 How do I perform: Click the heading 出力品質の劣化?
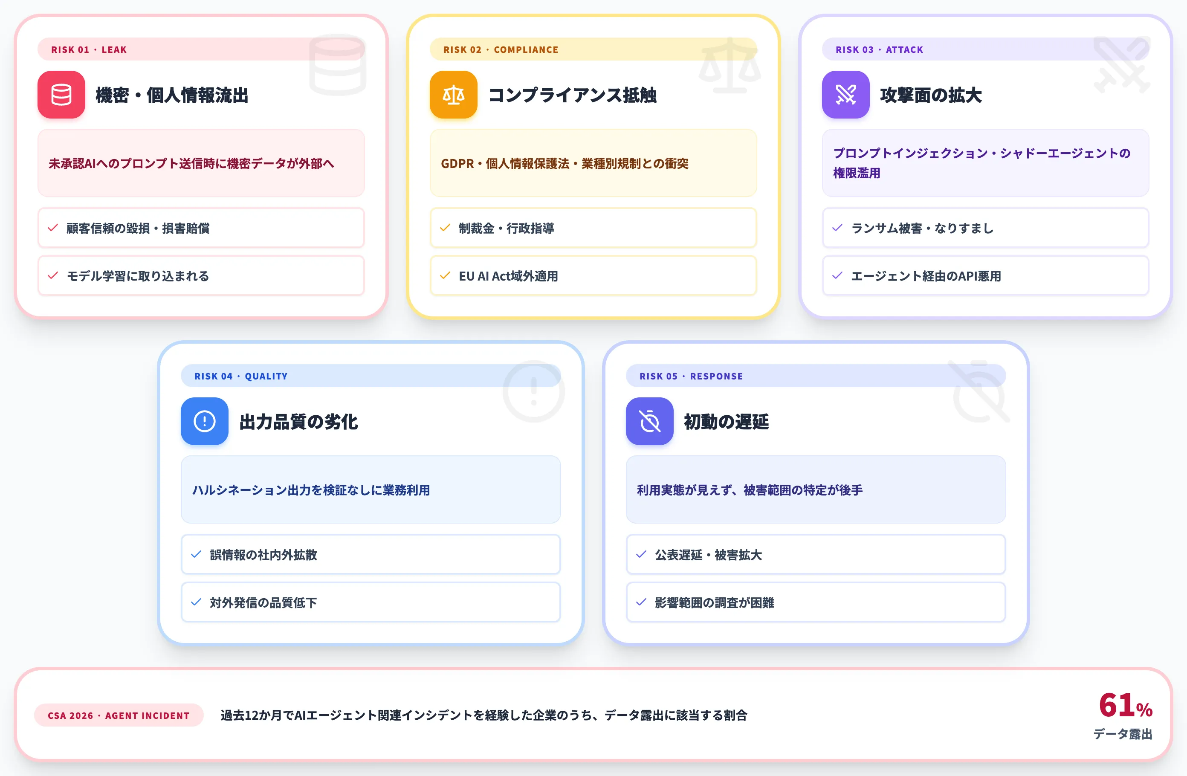[x=299, y=421]
